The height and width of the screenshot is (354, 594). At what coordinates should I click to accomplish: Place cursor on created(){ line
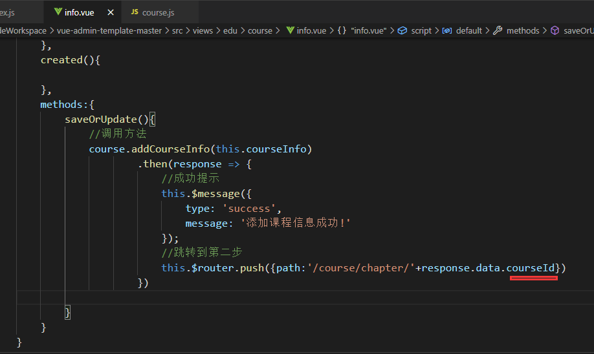pos(71,60)
